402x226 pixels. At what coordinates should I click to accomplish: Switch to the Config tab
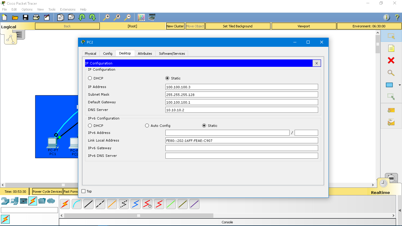(x=108, y=54)
